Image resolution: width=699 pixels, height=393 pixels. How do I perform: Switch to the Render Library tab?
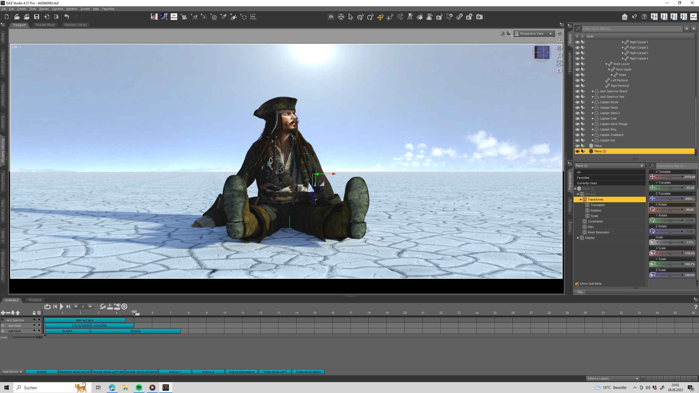(x=76, y=25)
